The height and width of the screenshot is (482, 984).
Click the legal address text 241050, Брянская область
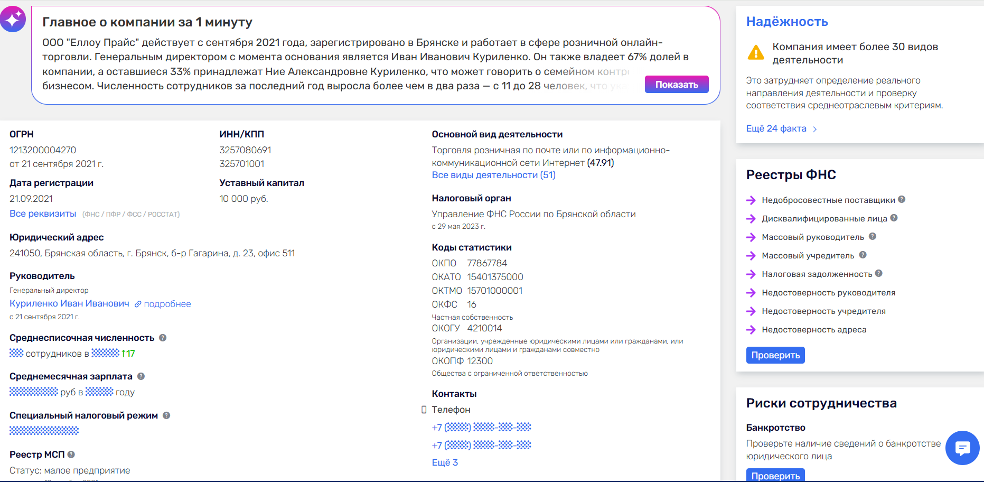(x=152, y=253)
